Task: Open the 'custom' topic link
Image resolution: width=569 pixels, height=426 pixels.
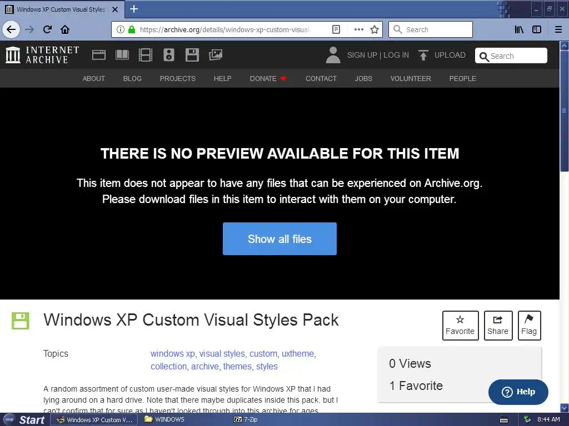Action: point(263,353)
